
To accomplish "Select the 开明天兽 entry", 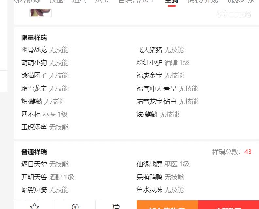I will [x=34, y=177].
